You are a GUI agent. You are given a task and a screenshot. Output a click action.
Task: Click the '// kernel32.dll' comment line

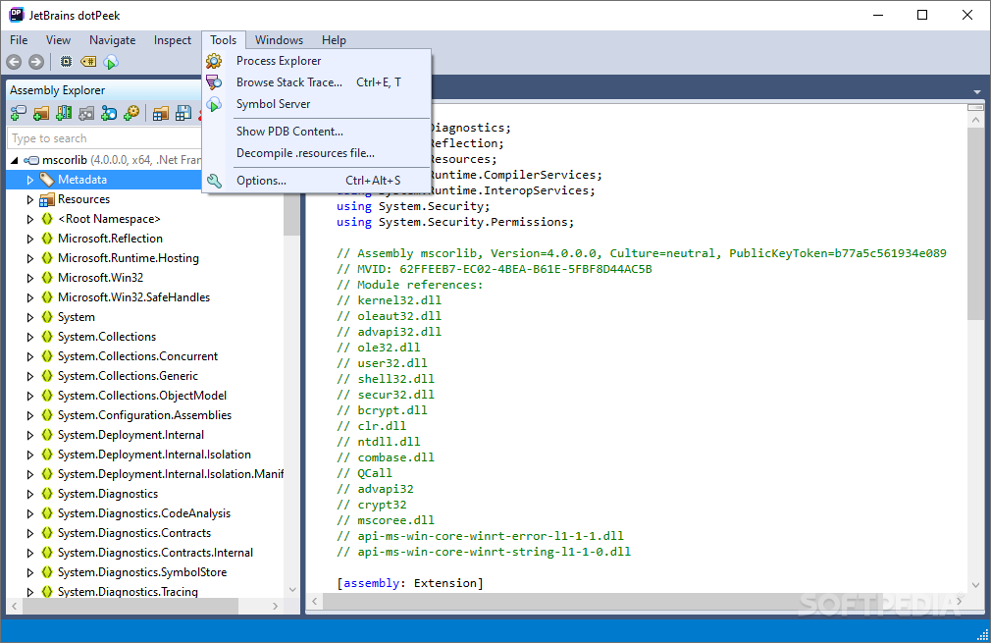click(x=389, y=301)
